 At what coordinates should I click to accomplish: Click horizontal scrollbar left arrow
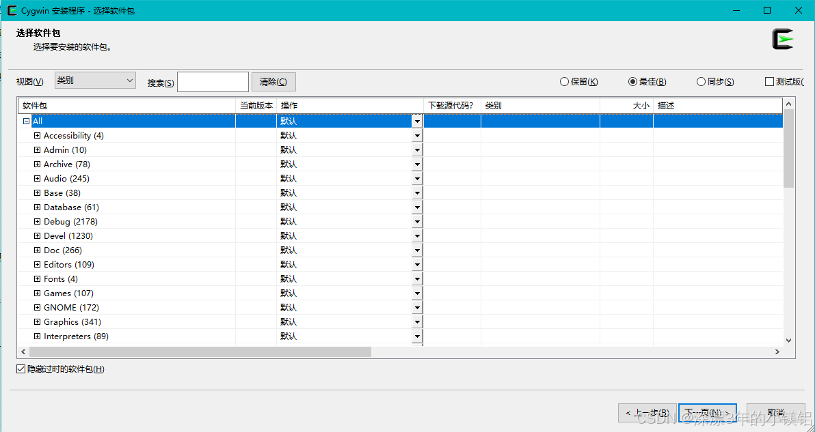click(24, 351)
